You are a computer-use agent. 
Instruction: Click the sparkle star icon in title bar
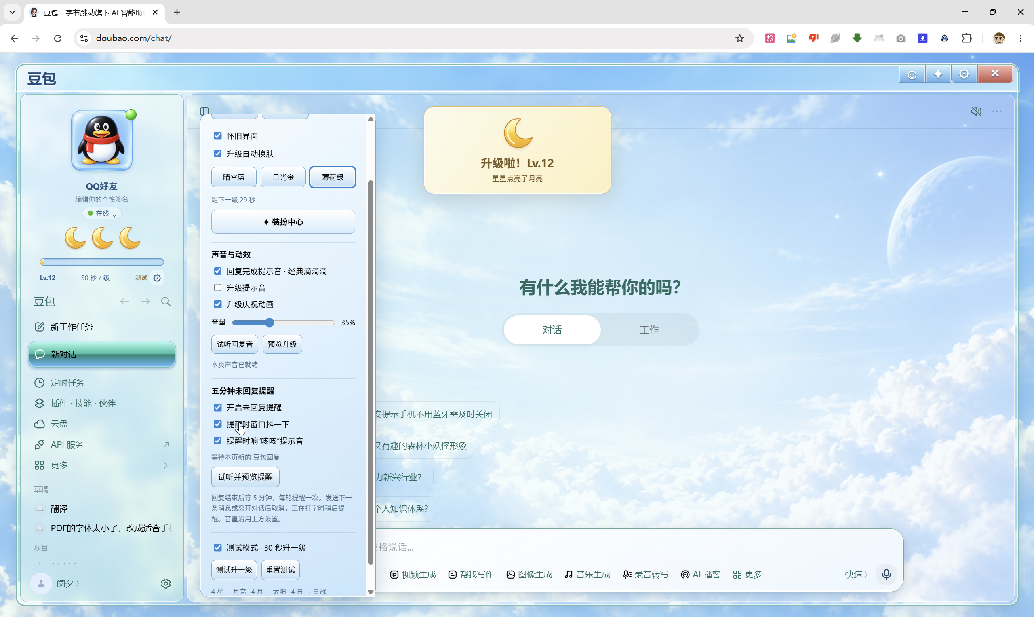click(x=938, y=74)
